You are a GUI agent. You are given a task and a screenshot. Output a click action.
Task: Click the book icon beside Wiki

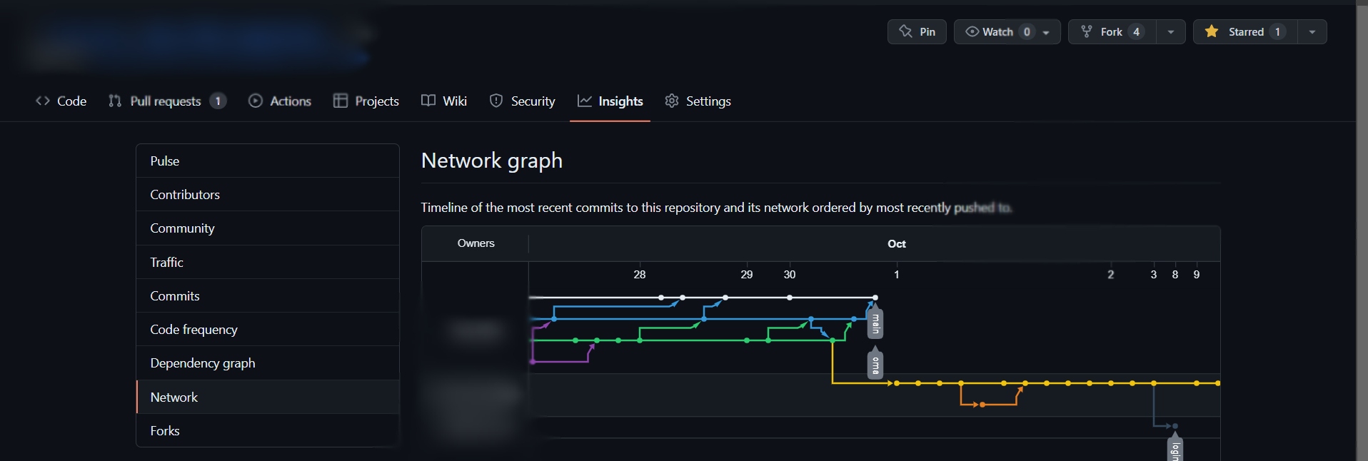pos(426,101)
